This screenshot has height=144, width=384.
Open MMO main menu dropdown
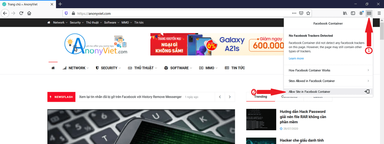point(208,68)
